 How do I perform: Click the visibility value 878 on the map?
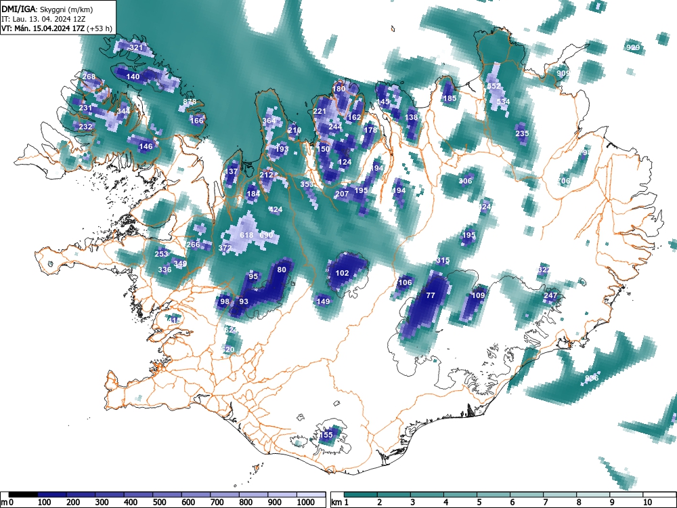(190, 102)
